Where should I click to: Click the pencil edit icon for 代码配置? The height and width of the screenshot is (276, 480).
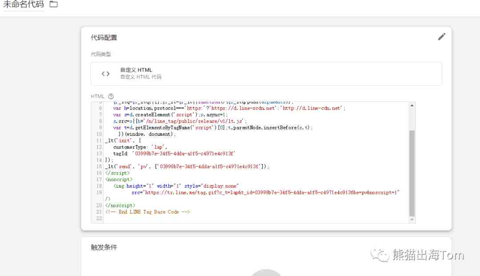(x=441, y=37)
